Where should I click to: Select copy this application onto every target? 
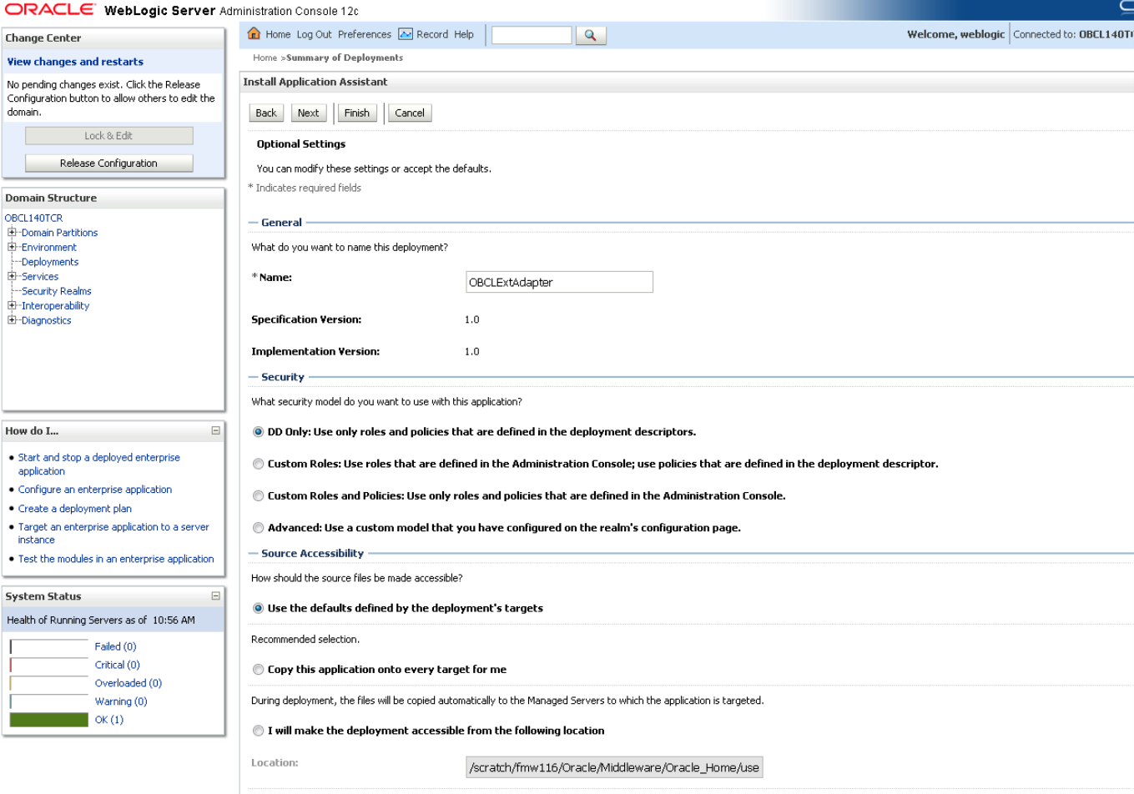point(258,669)
